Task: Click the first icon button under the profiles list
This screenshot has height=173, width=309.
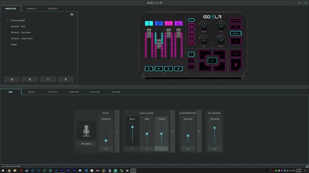Action: click(x=12, y=79)
